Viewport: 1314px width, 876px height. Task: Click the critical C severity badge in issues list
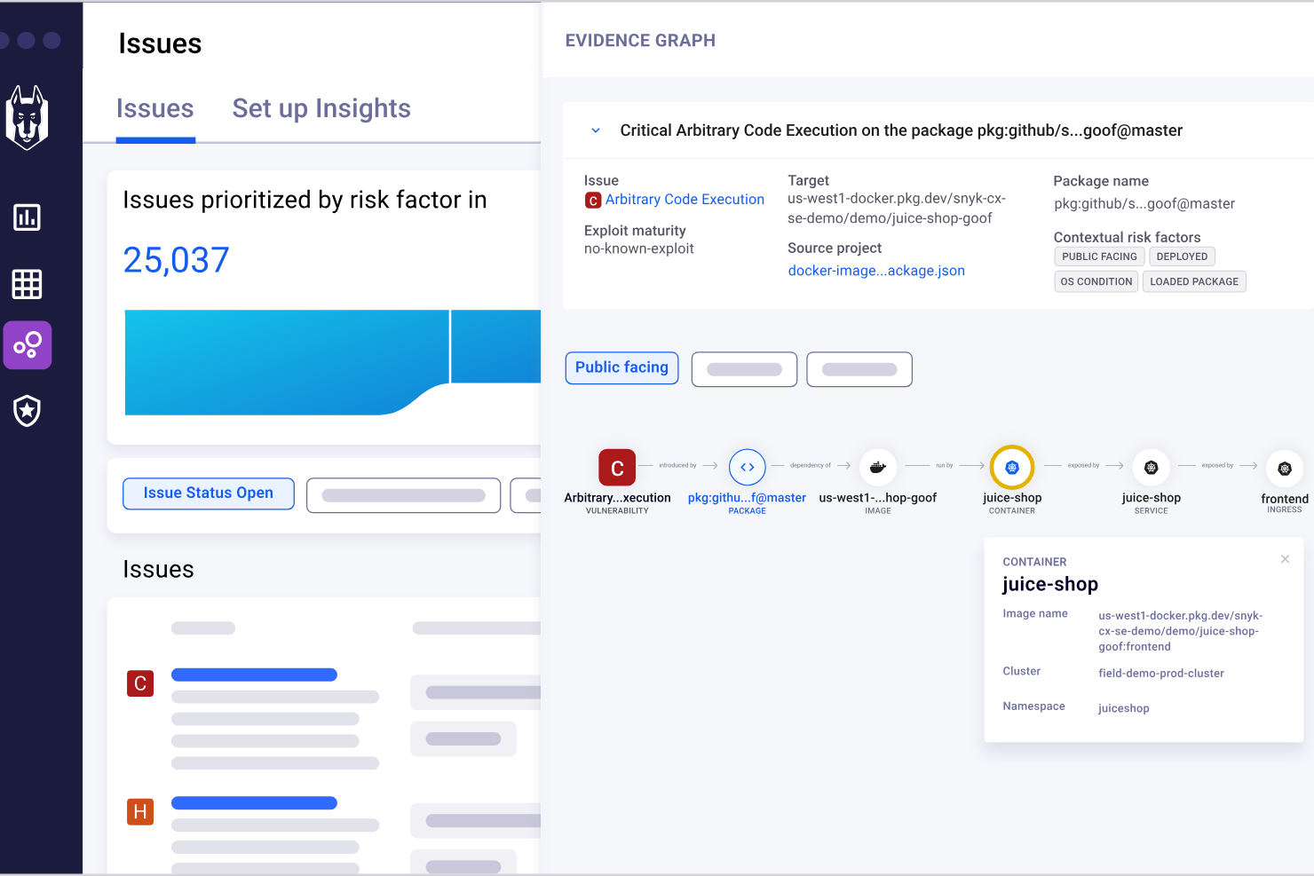140,683
